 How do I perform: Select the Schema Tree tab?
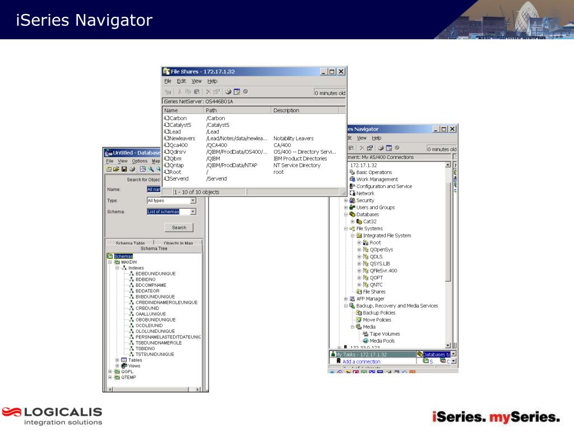pos(154,249)
